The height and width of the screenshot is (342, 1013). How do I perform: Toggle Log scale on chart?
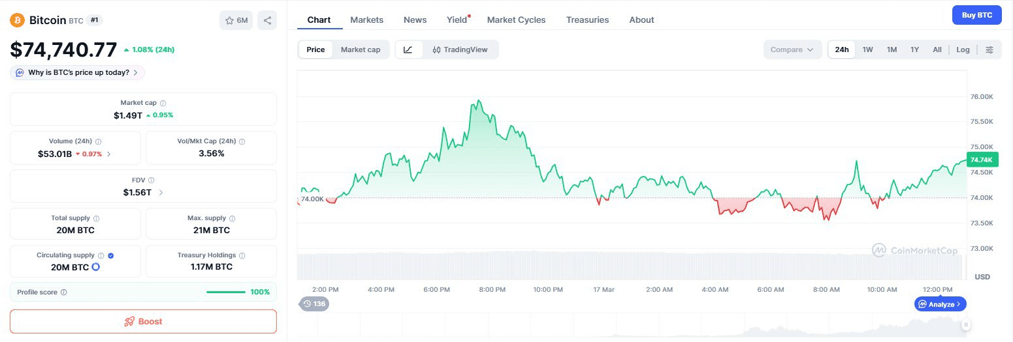(x=963, y=50)
